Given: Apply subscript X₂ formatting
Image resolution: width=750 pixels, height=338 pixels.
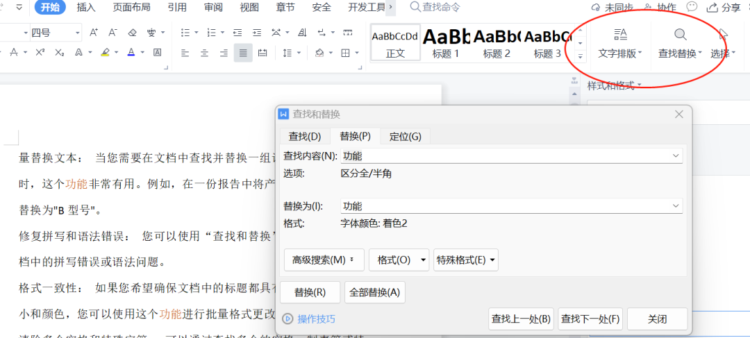Looking at the screenshot, I should tap(59, 52).
